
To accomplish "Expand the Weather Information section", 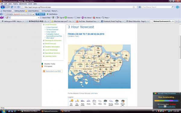I will pyautogui.click(x=44, y=47).
